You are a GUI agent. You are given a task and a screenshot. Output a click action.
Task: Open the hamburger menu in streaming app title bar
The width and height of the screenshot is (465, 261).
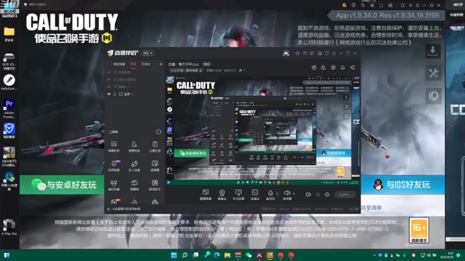click(334, 53)
